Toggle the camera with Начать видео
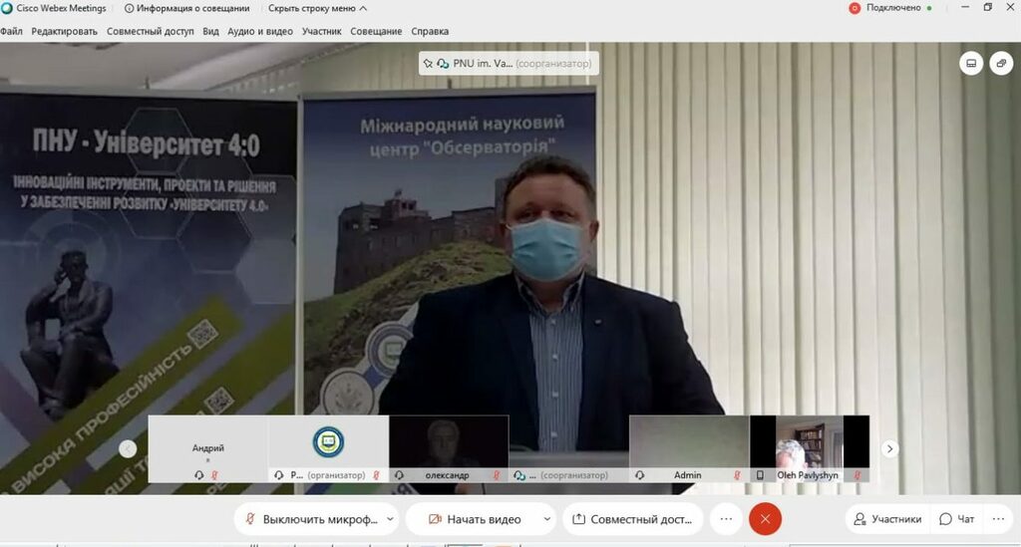The image size is (1021, 547). [x=474, y=519]
